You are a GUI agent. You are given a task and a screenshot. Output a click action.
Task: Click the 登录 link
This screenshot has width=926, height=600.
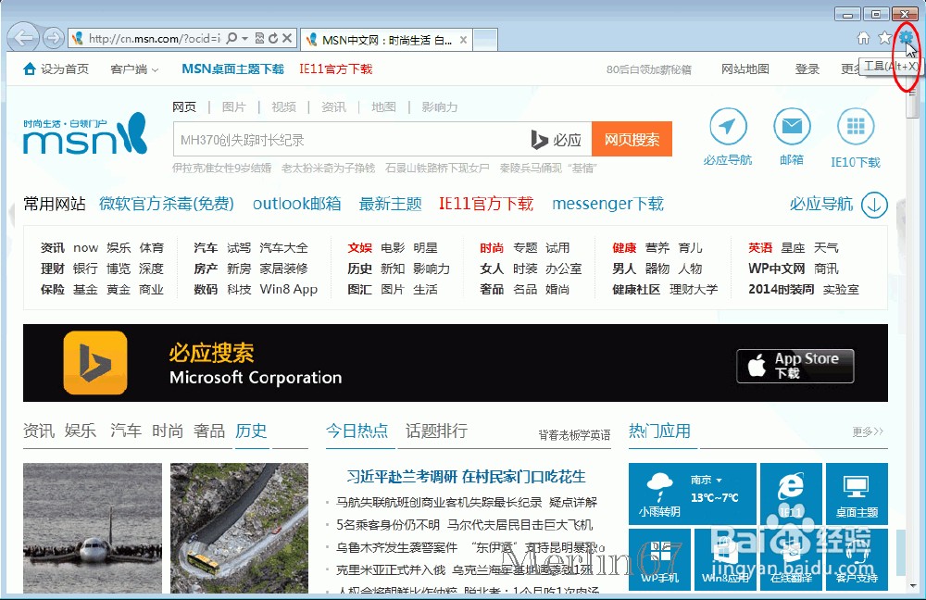[807, 69]
